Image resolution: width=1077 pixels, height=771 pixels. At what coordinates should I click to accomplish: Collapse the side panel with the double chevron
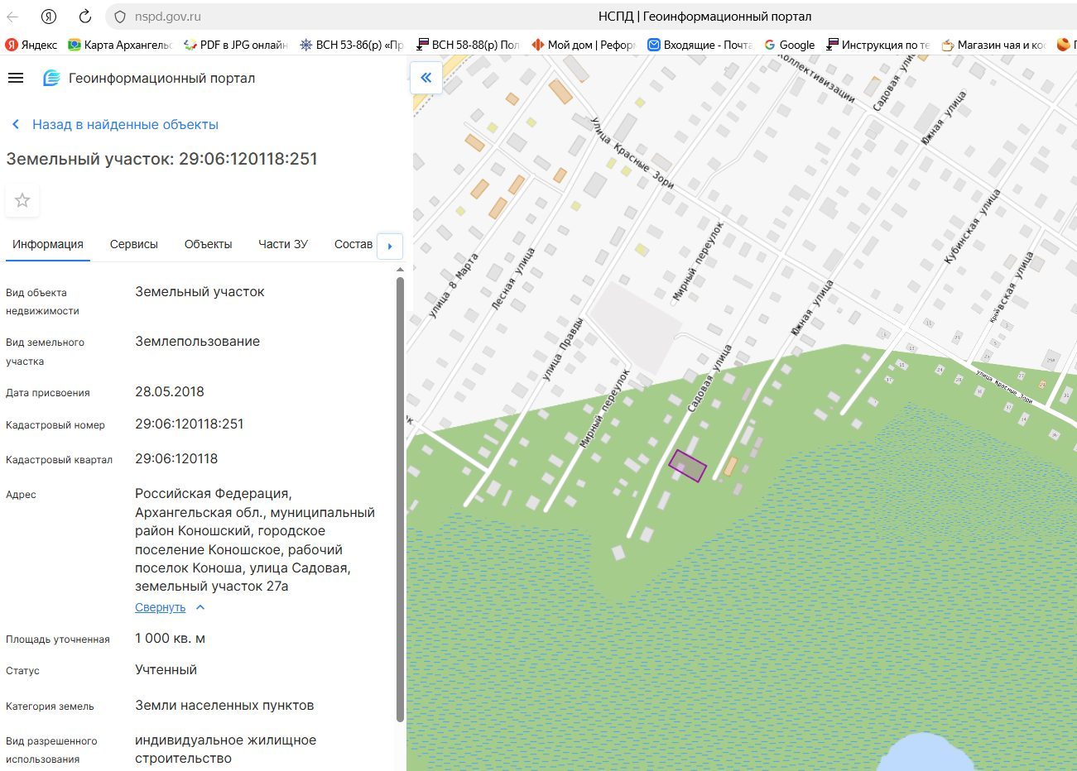point(426,78)
